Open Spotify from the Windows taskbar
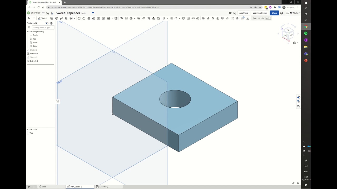The image size is (337, 189). tap(306, 33)
